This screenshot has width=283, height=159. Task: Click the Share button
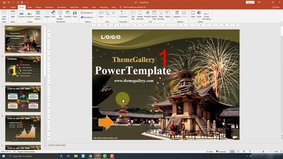pos(276,7)
